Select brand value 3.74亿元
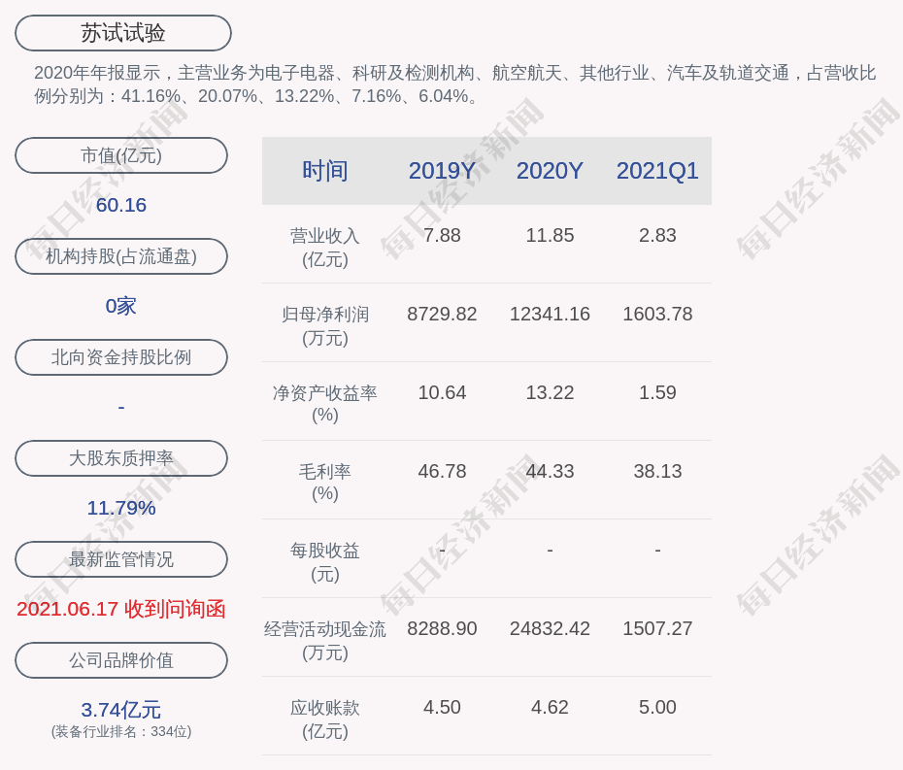903x770 pixels. point(121,710)
